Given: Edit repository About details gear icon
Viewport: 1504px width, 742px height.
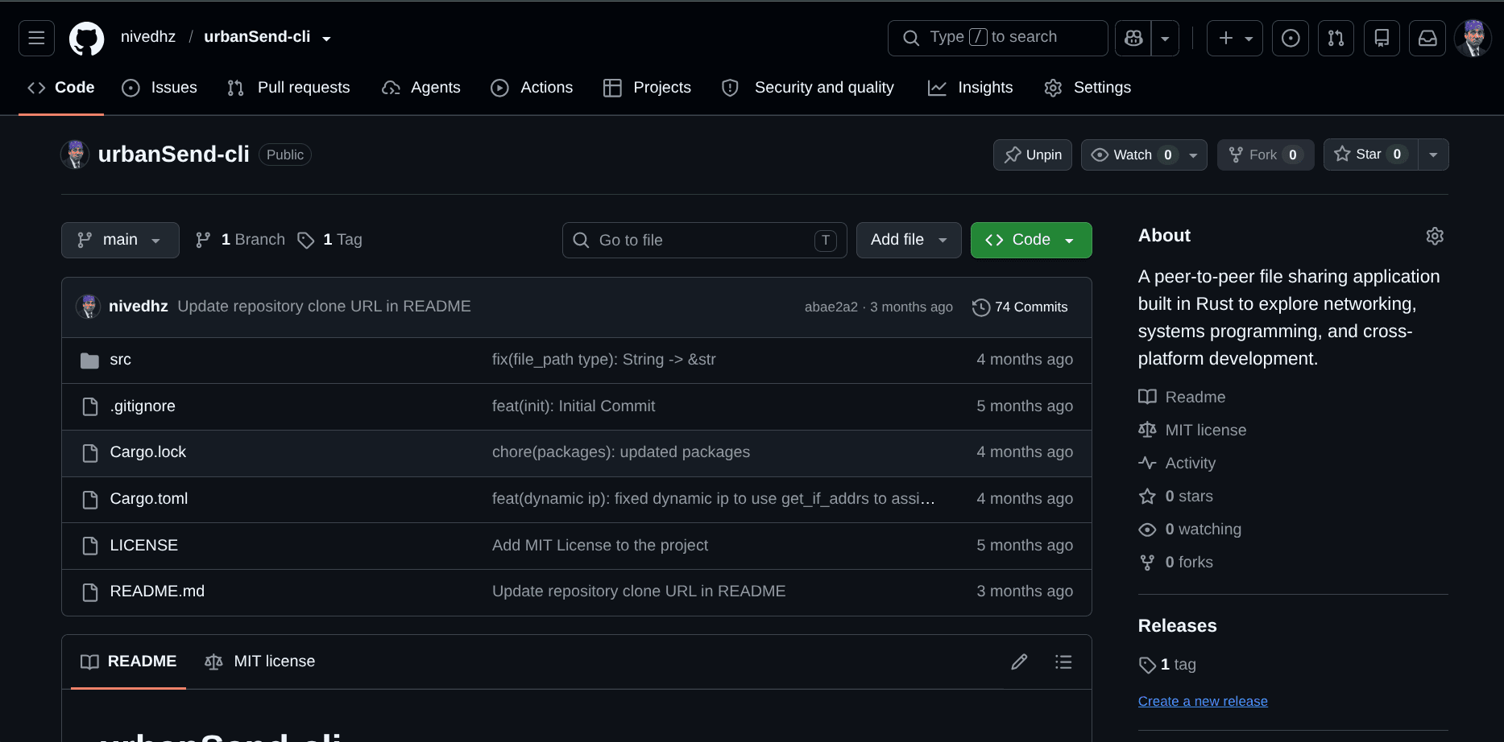Looking at the screenshot, I should 1435,236.
